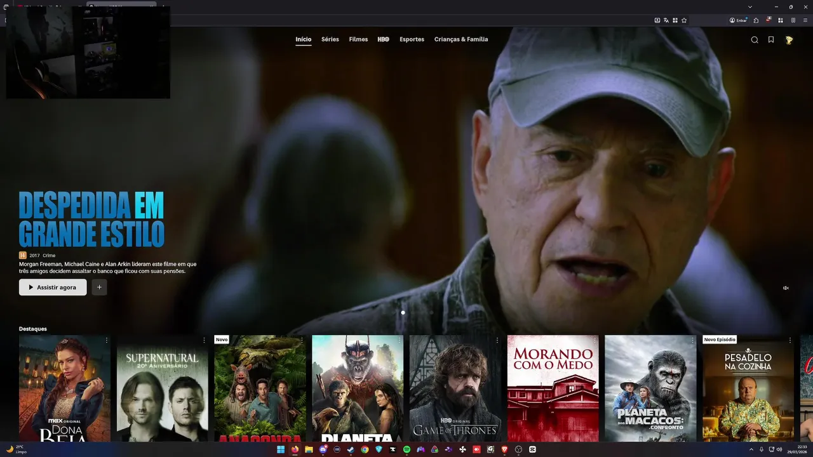Open the Esportes tab
The width and height of the screenshot is (813, 457).
pyautogui.click(x=412, y=39)
